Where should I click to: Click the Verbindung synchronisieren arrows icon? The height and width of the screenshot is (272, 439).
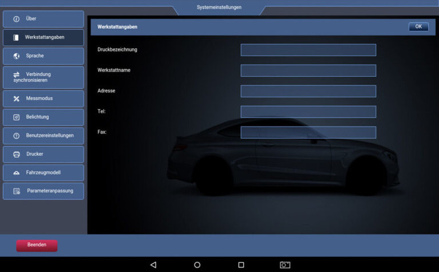[x=16, y=74]
